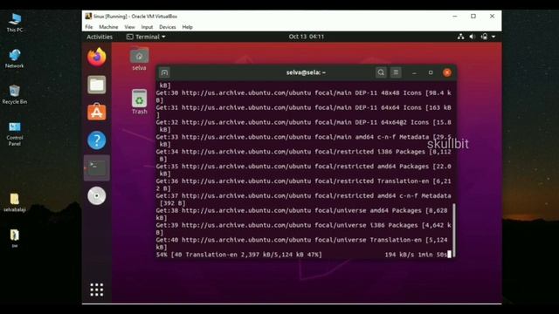The width and height of the screenshot is (559, 314).
Task: Click the Get:40 Translation-en line
Action: 303,243
